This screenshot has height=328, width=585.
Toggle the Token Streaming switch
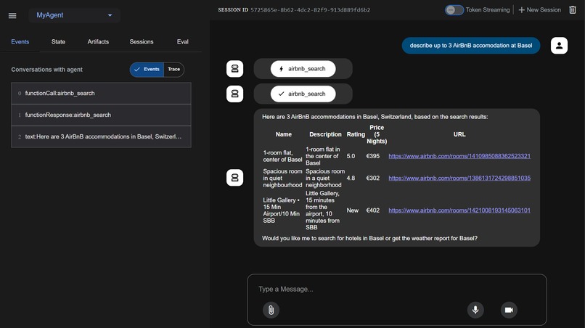(454, 10)
